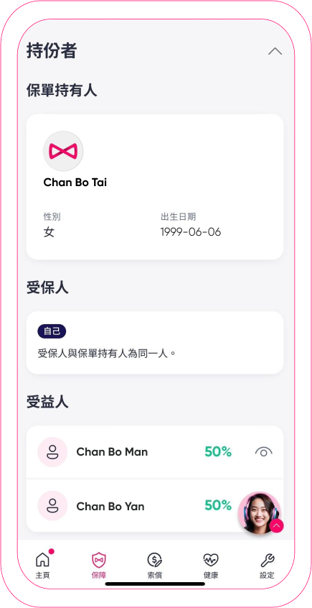The height and width of the screenshot is (608, 312).
Task: Tap the Chan Bo Tai policyholder name
Action: (x=75, y=183)
